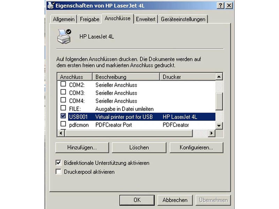
Task: Sort ports by Anschluss column header
Action: (75, 77)
